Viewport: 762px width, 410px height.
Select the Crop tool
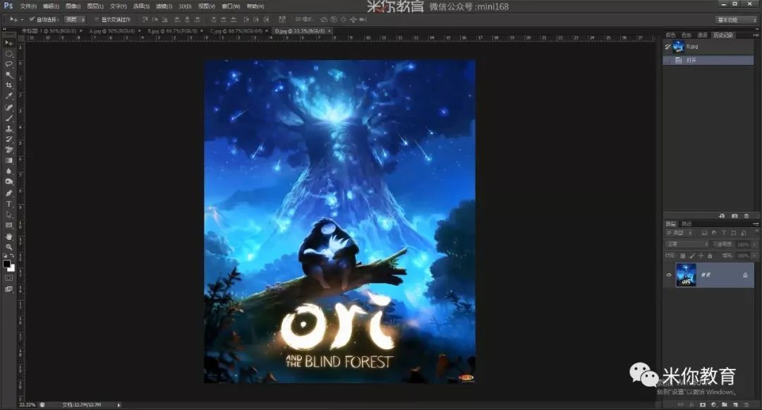pos(8,85)
